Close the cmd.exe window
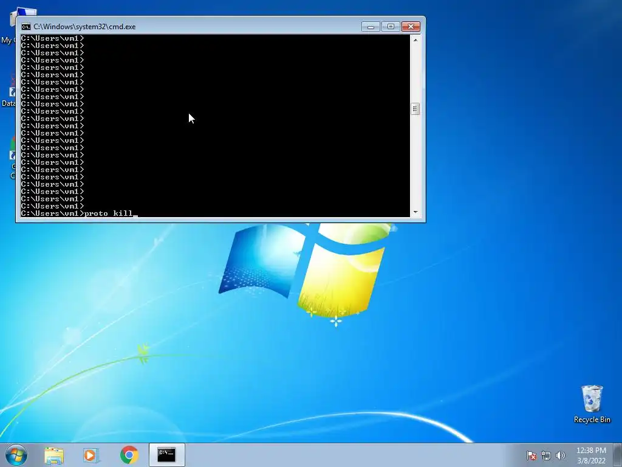This screenshot has width=622, height=467. point(411,27)
